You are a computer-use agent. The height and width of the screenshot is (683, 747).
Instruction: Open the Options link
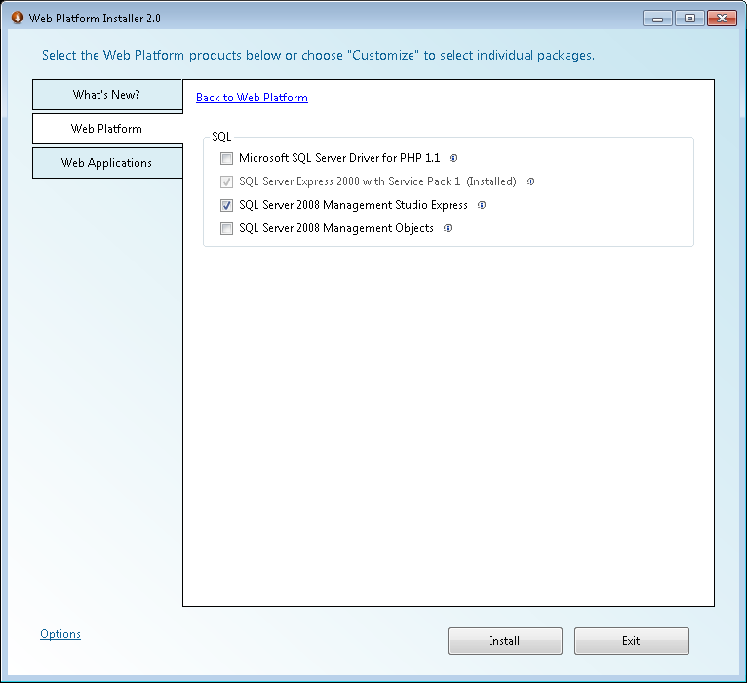60,634
